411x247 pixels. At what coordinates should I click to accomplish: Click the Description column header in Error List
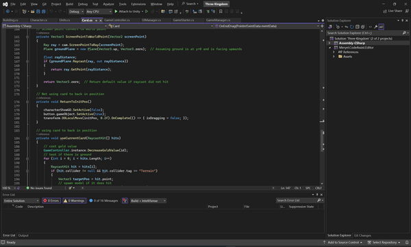click(36, 207)
